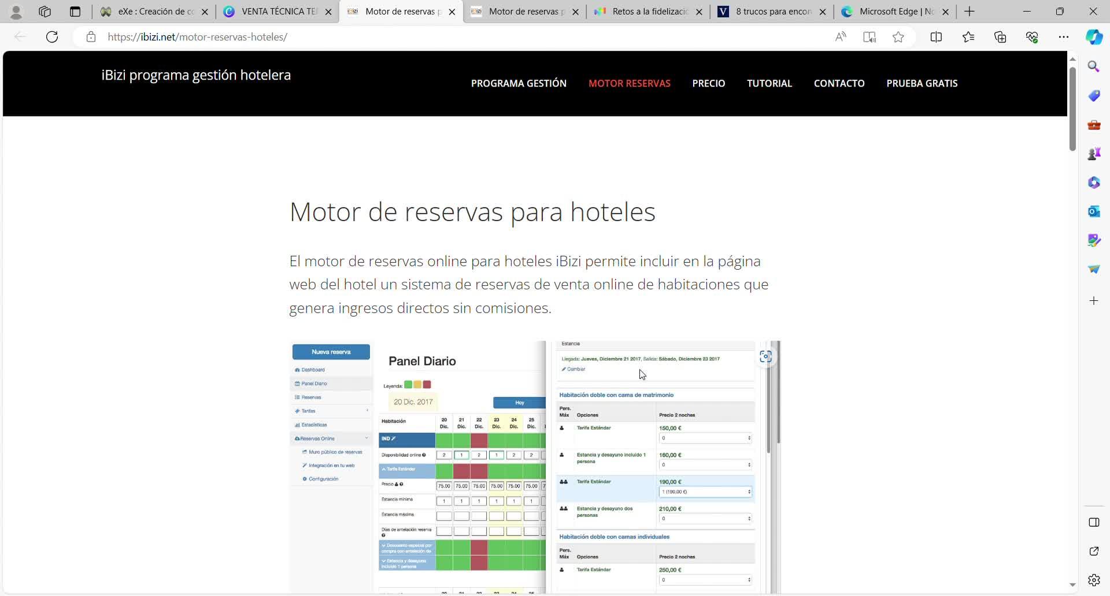
Task: View site information lock icon
Action: pyautogui.click(x=91, y=37)
